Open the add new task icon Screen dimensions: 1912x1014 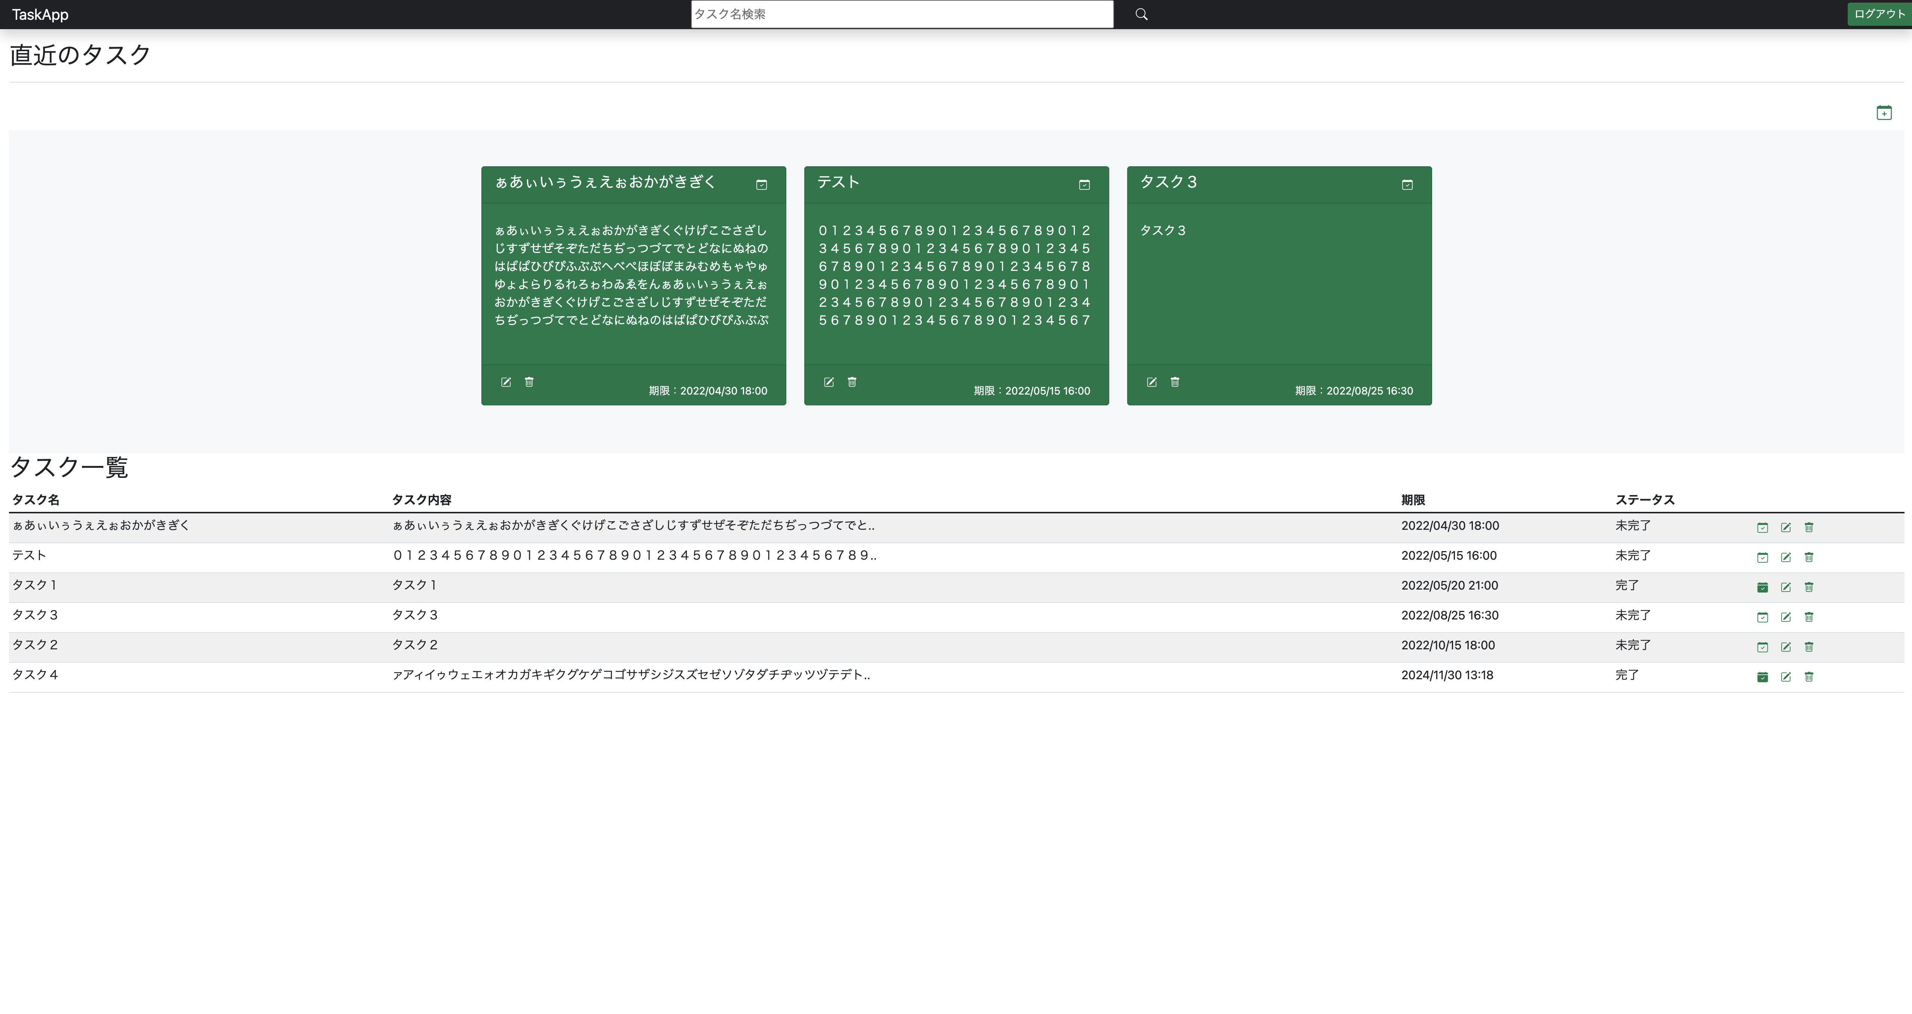[x=1884, y=112]
